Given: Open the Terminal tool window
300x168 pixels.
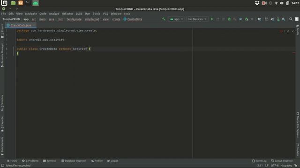Looking at the screenshot, I should point(50,161).
